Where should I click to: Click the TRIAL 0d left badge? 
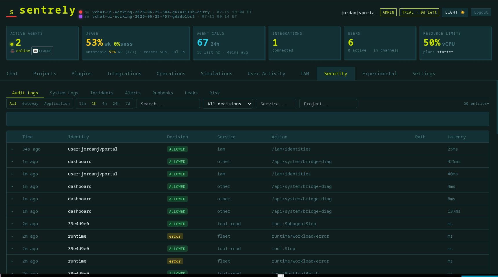click(419, 12)
